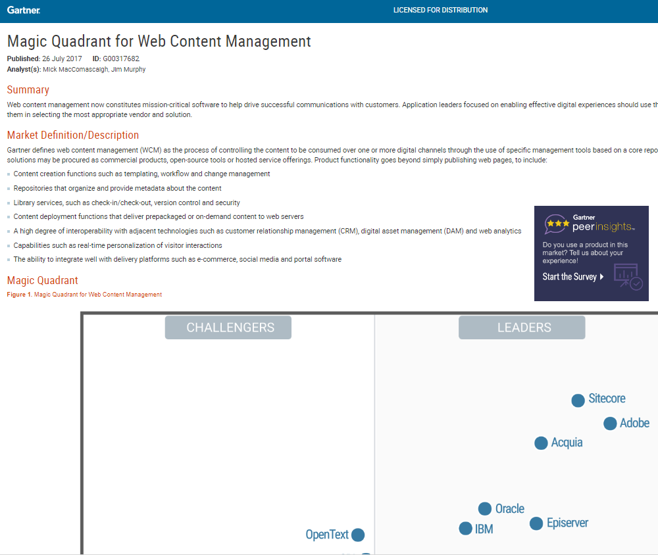Click bullet 'Library services, such as check-in/check-out'
This screenshot has width=658, height=555.
click(x=127, y=203)
